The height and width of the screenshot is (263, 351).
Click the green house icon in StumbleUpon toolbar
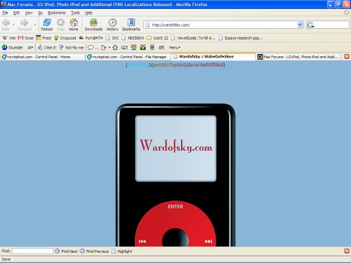(x=143, y=47)
